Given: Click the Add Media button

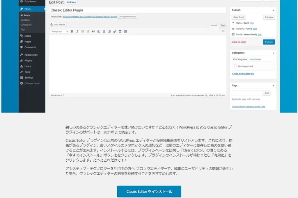Looking at the screenshot, I should click(58, 25).
